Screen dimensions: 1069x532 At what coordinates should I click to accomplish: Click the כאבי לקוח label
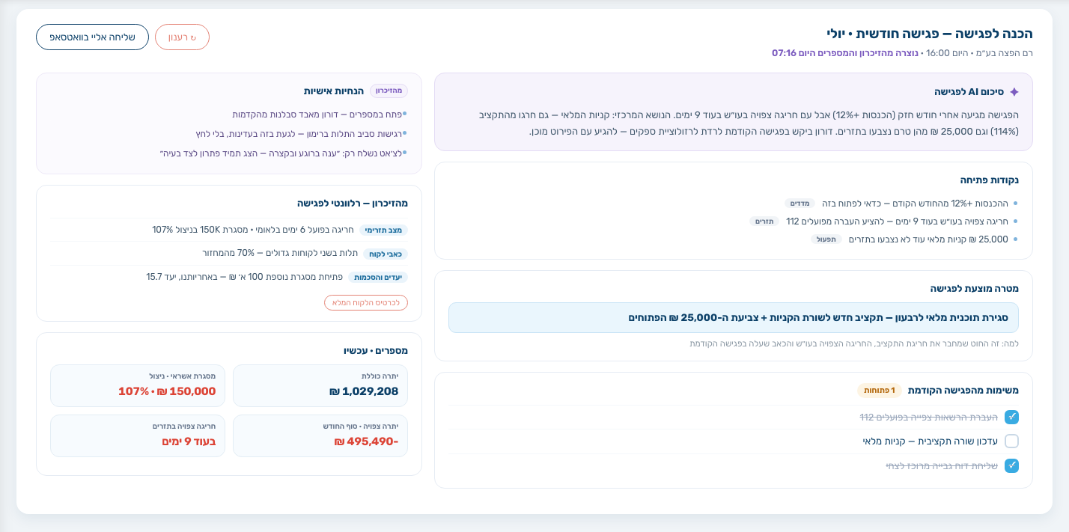pos(386,254)
